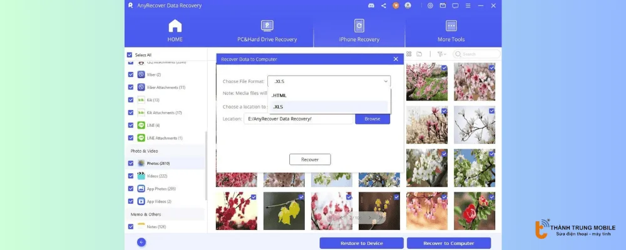626x250 pixels.
Task: Open the user account avatar
Action: click(408, 6)
